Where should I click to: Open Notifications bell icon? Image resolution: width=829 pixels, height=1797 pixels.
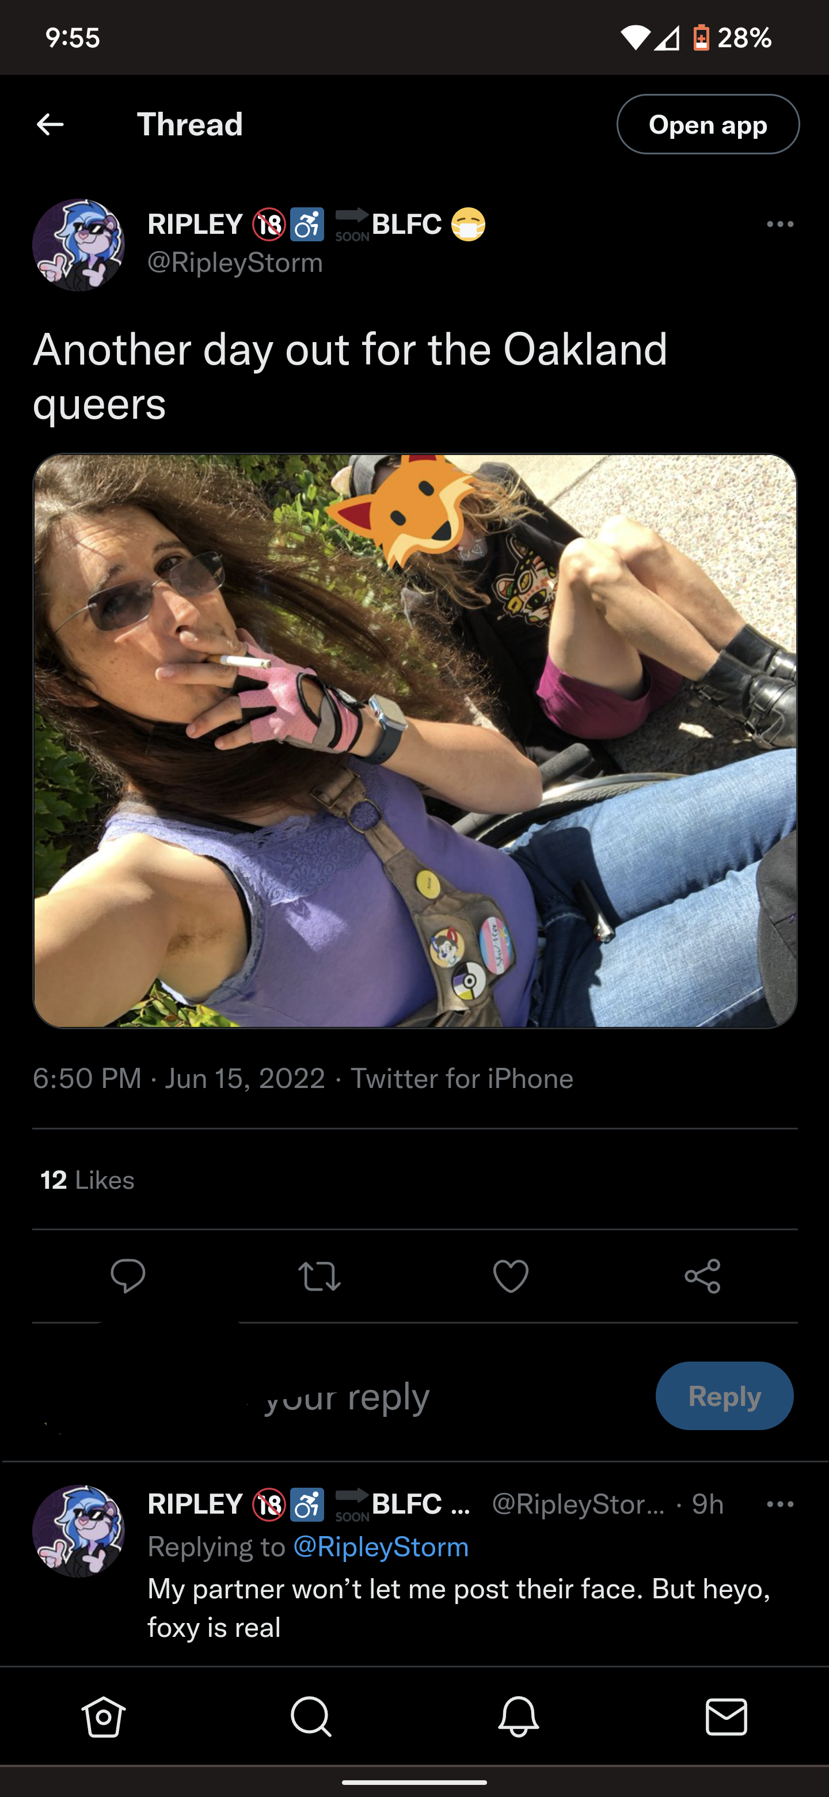tap(519, 1717)
